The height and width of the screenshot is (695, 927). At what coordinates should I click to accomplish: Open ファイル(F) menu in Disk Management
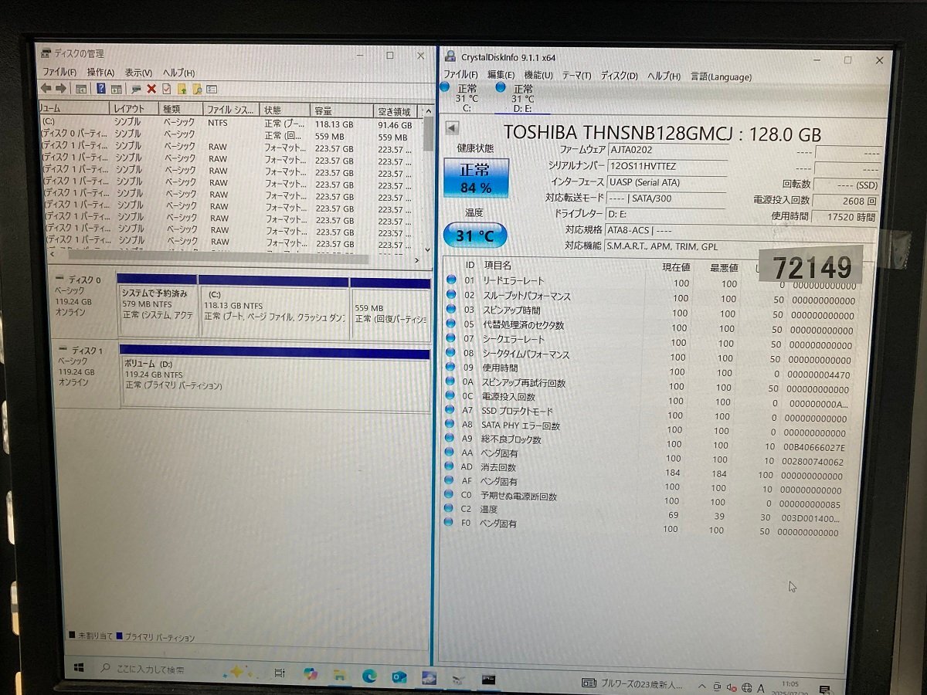(x=59, y=72)
